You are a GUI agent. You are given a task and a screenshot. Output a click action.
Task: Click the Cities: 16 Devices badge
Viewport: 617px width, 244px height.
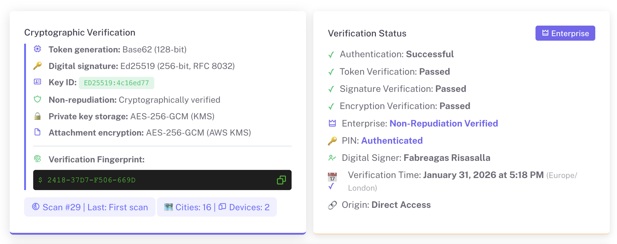click(x=216, y=207)
